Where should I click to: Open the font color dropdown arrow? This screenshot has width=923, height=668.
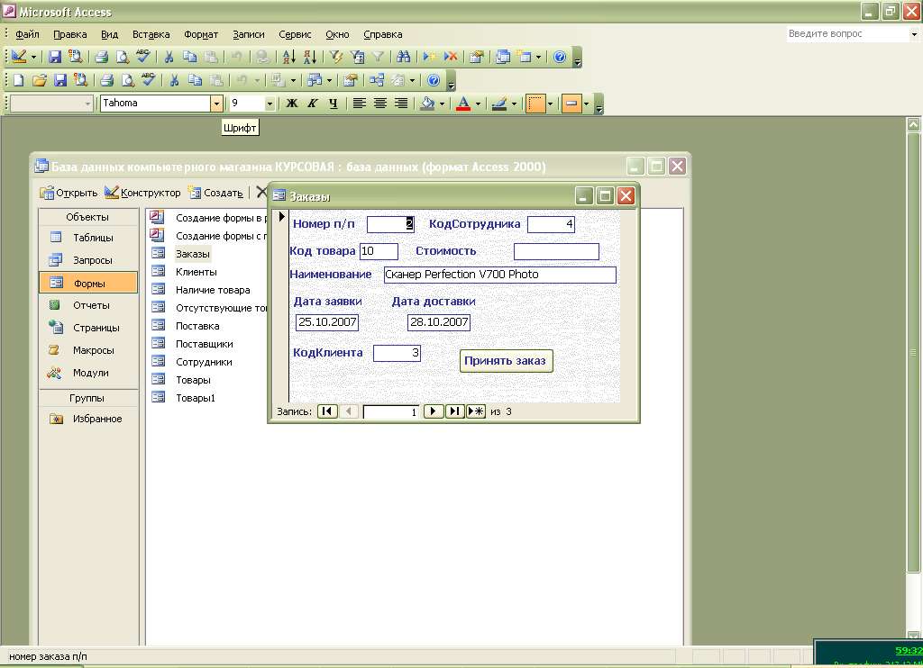click(478, 104)
